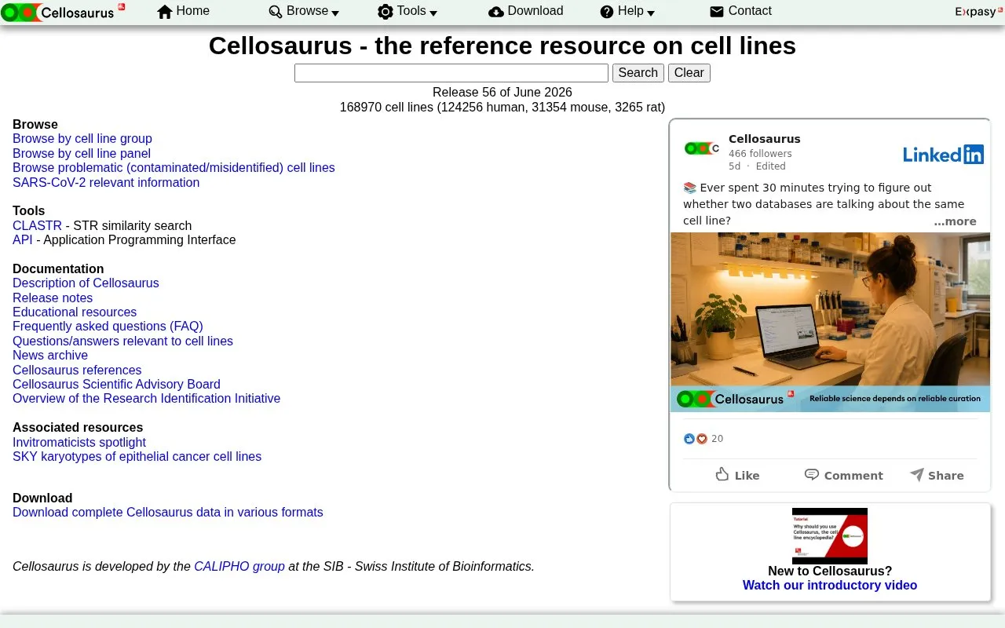Click the Share paper plane icon
The image size is (1005, 628).
(x=916, y=474)
